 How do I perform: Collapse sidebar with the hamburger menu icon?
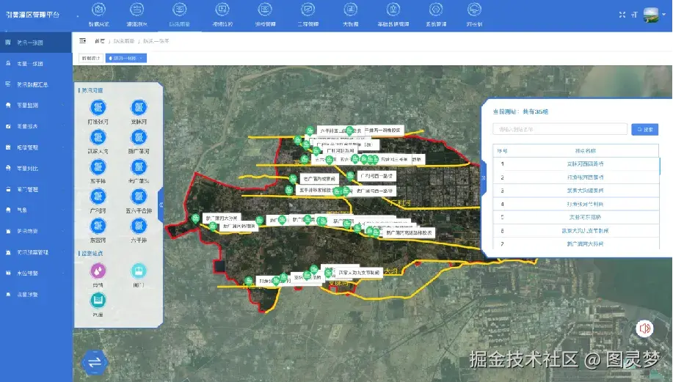pyautogui.click(x=83, y=41)
